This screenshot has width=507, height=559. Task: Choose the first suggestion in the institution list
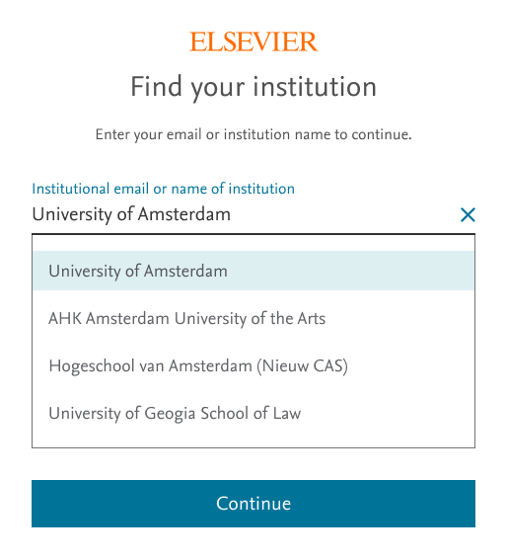(253, 271)
